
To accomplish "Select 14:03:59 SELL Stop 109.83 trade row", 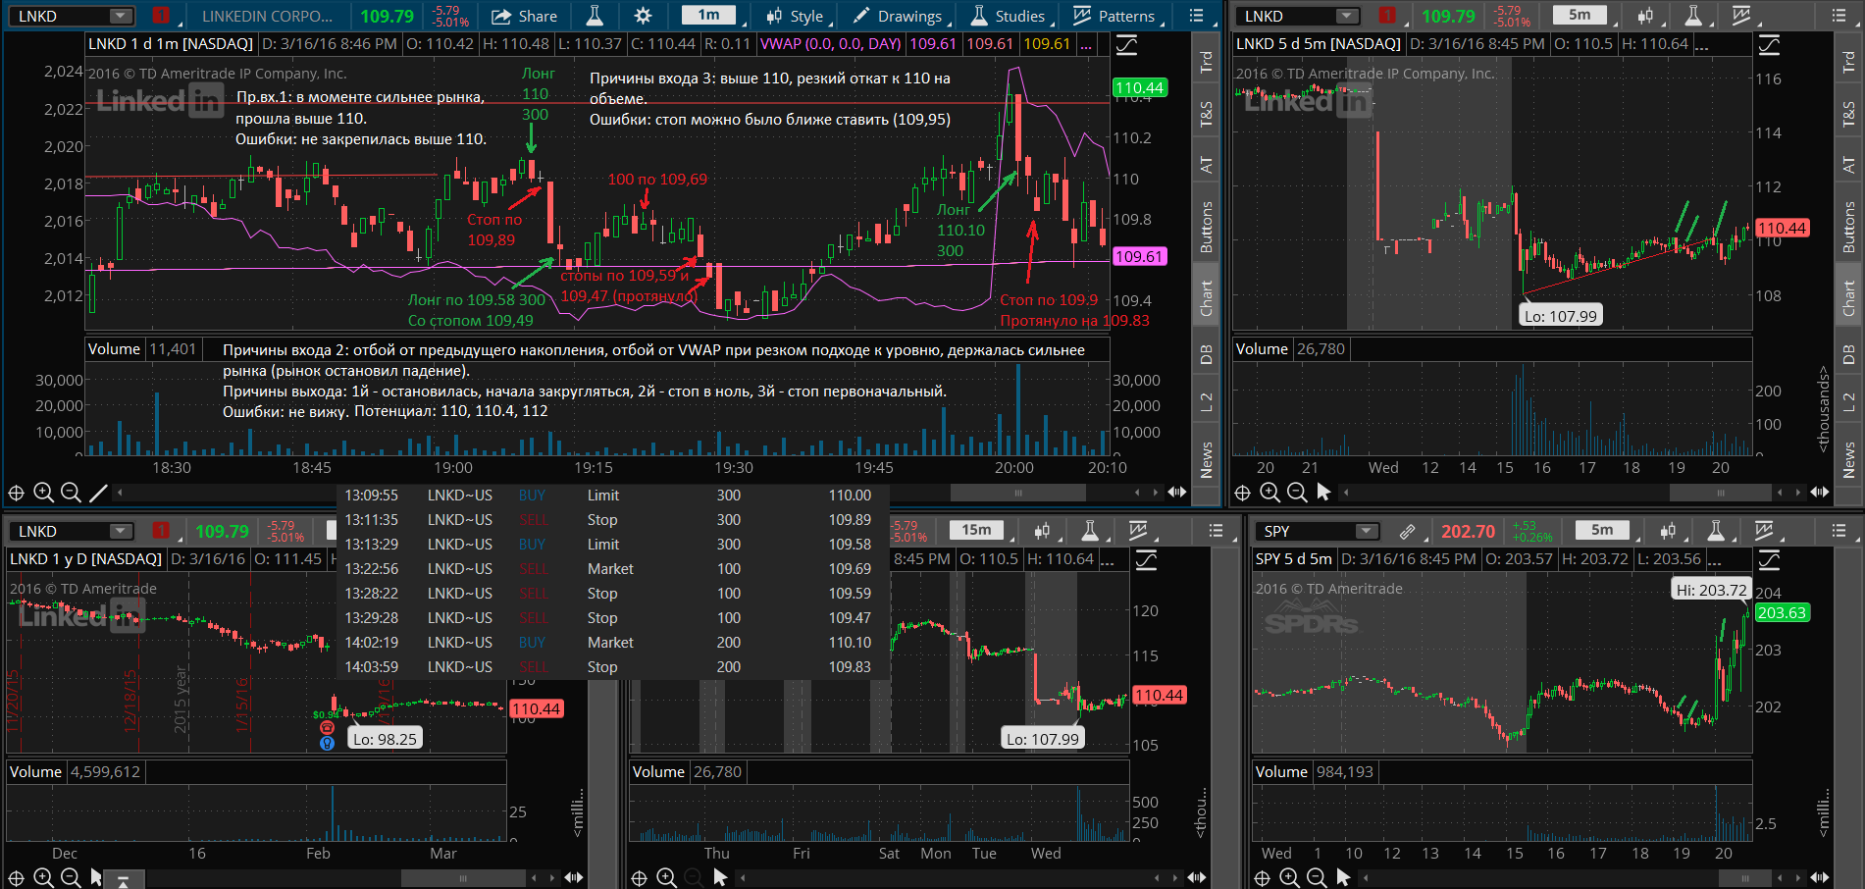I will tap(612, 666).
